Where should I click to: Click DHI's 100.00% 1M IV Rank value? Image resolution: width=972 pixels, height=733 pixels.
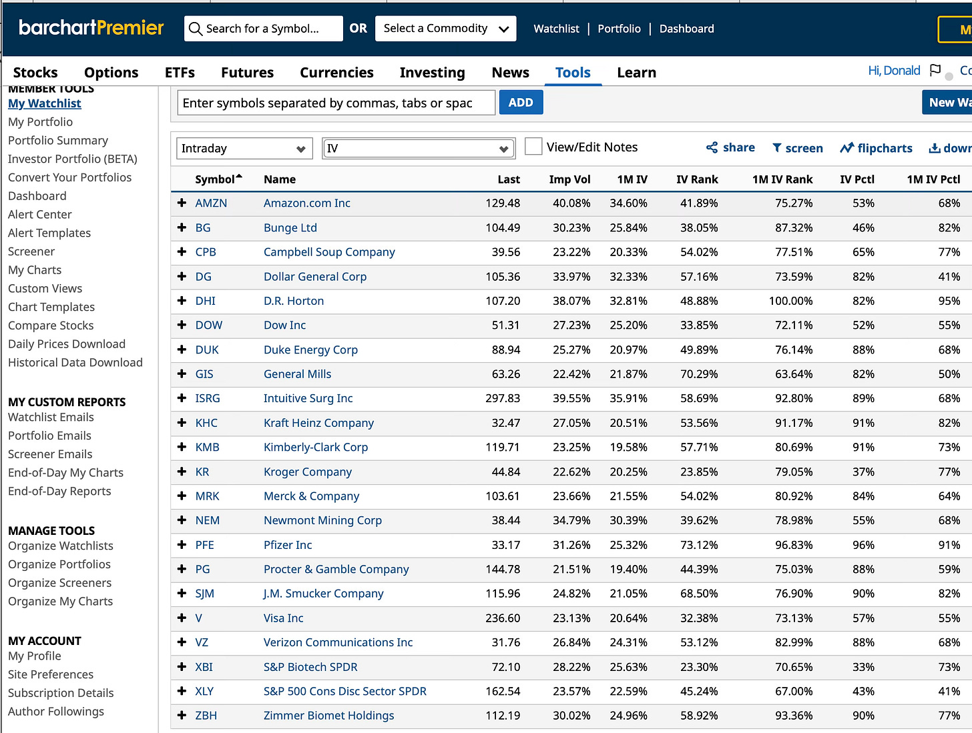tap(790, 301)
